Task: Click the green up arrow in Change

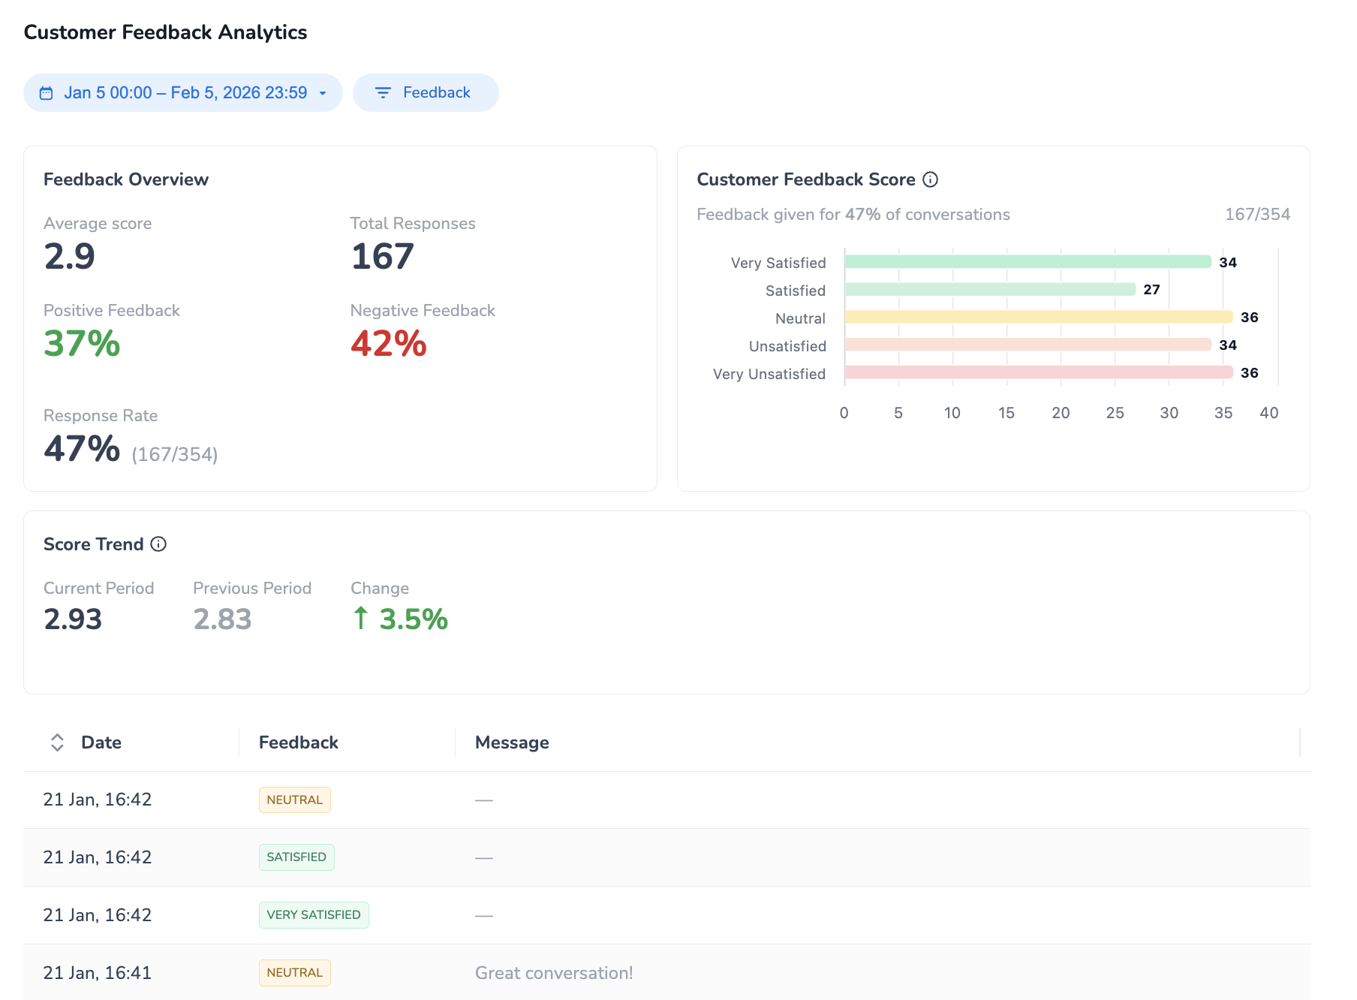Action: click(361, 619)
